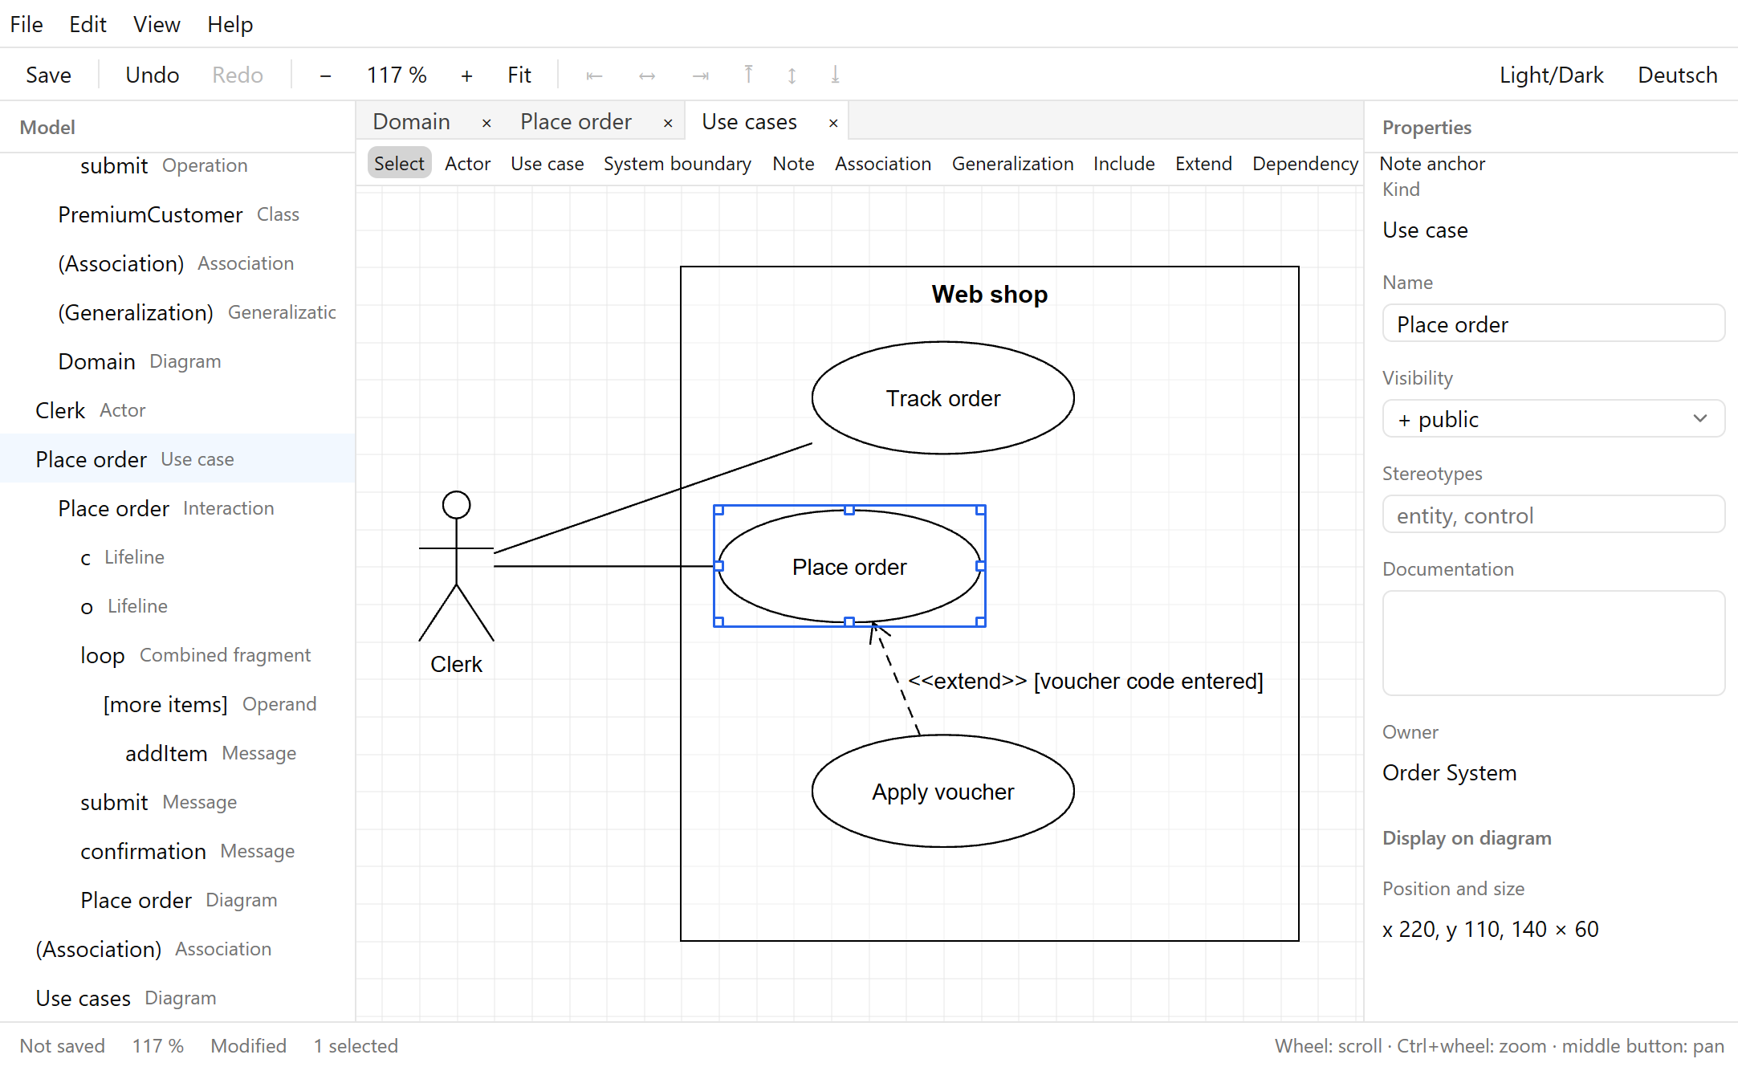1738x1067 pixels.
Task: Click the Track order use case ellipse
Action: (942, 398)
